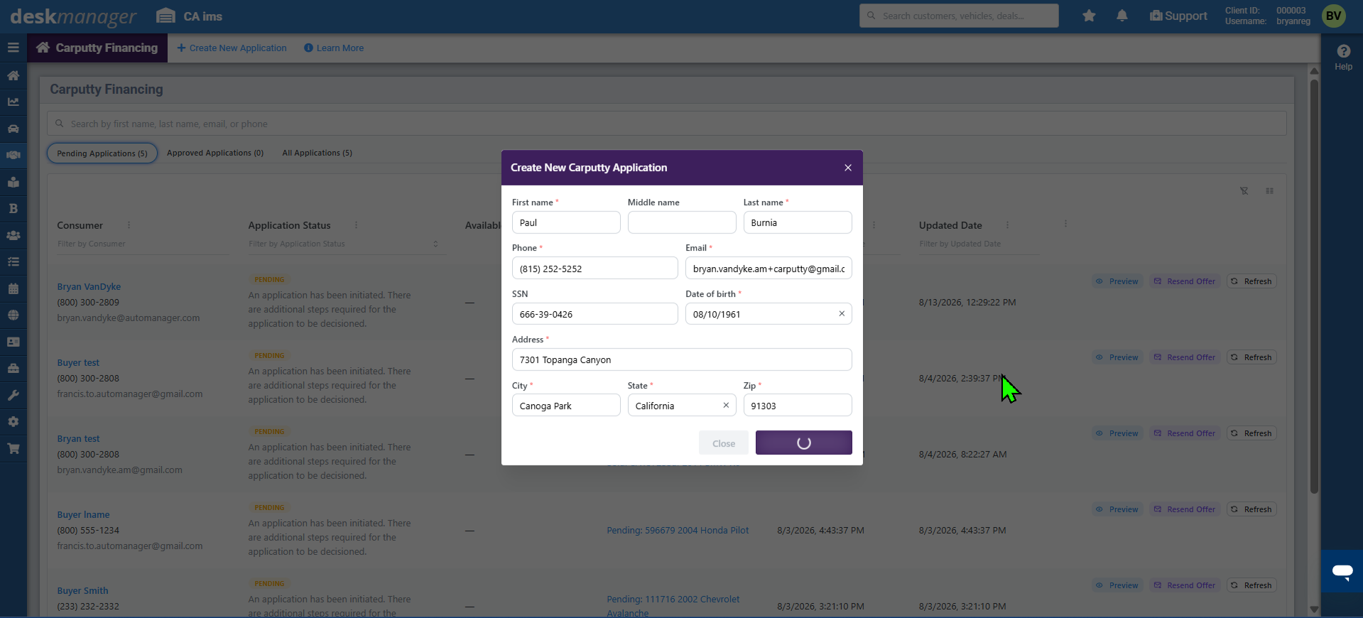Click the Phone field (815) 252-5252
Viewport: 1363px width, 618px height.
point(594,269)
